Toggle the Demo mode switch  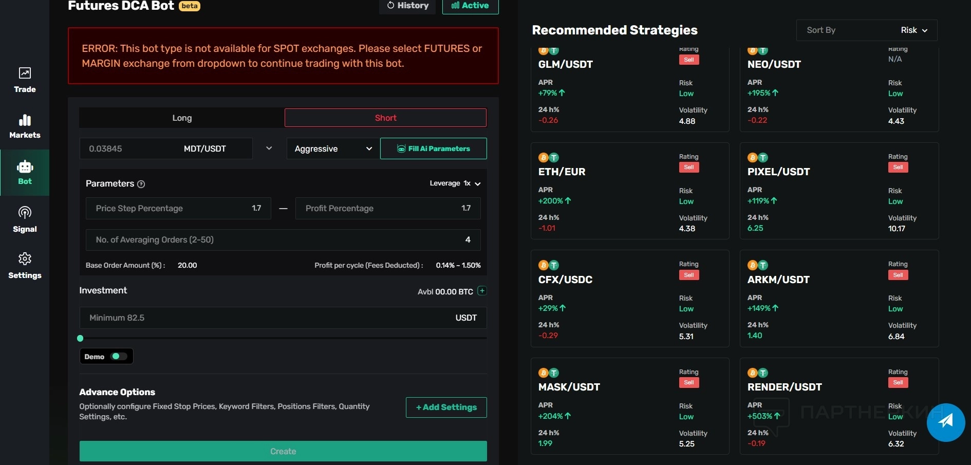(x=119, y=356)
